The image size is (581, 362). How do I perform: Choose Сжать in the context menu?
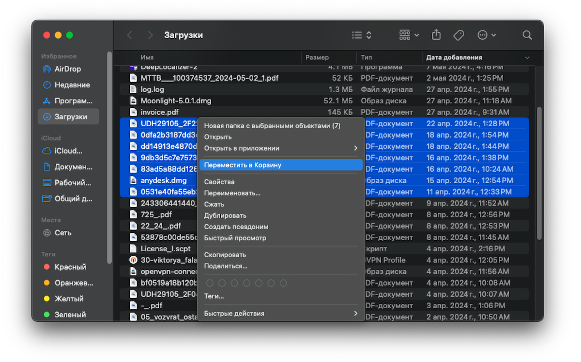281,204
